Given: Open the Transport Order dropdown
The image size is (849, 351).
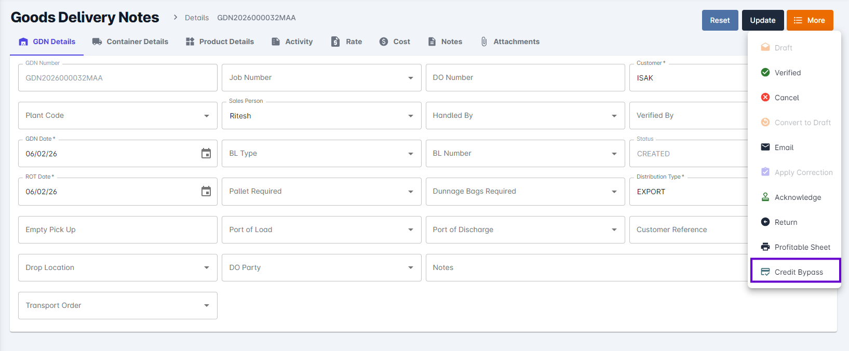Looking at the screenshot, I should coord(206,305).
